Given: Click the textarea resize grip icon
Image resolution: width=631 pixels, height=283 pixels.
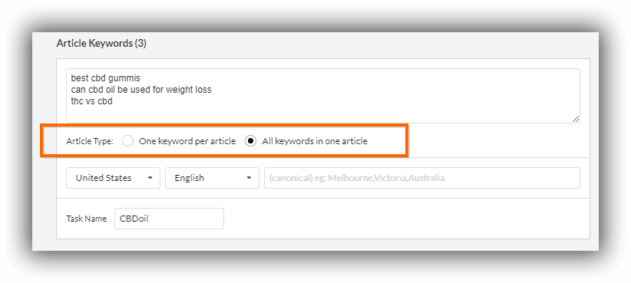Looking at the screenshot, I should [576, 119].
